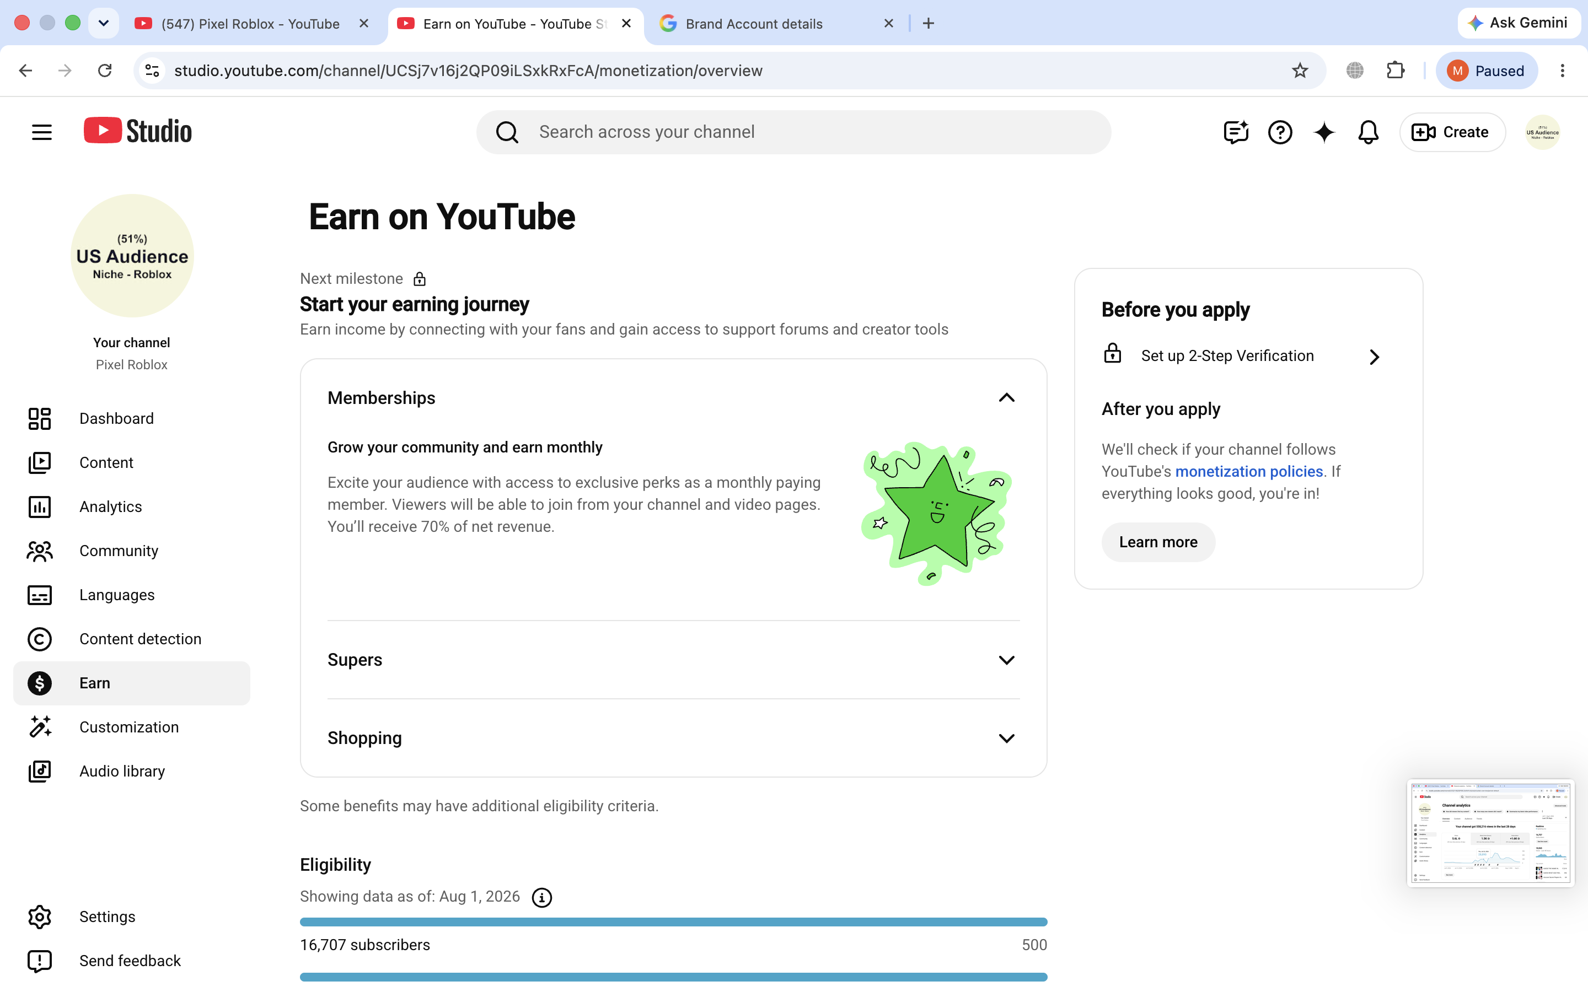Click the Content sidebar icon

pos(39,462)
